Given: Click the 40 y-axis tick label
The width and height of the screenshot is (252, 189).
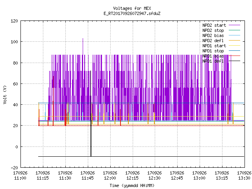Looking at the screenshot, I should [x=16, y=105].
